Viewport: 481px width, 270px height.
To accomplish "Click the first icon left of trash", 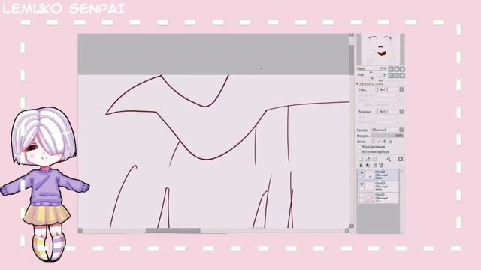I will click(361, 165).
